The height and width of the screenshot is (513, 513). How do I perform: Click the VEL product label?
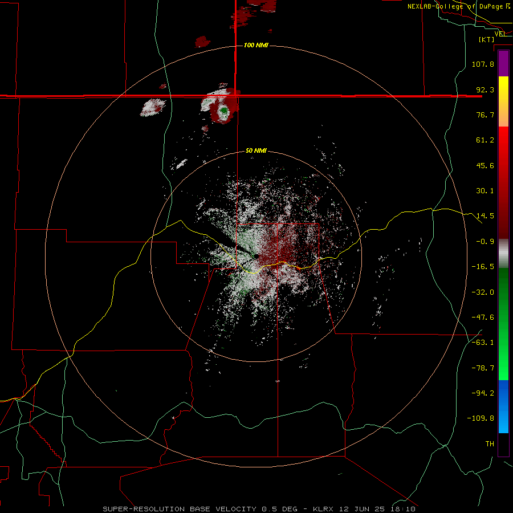click(x=500, y=34)
